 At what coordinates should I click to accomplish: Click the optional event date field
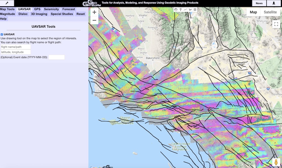tap(57, 57)
